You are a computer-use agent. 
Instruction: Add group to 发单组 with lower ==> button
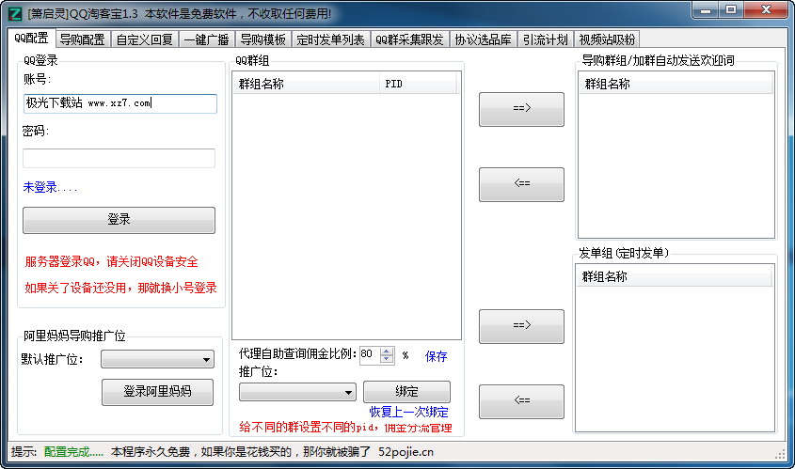(522, 326)
